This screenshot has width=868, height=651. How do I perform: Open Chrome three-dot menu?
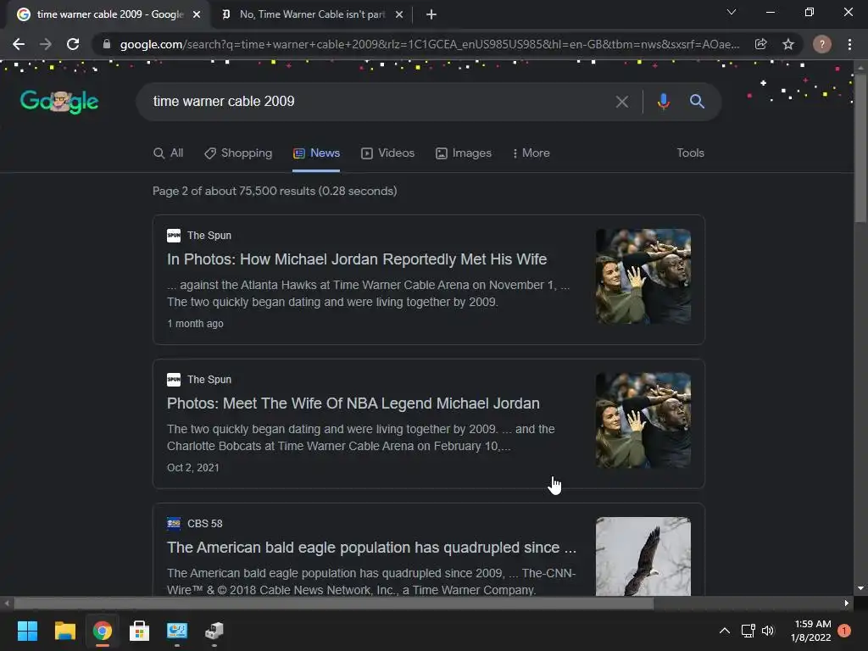point(849,44)
